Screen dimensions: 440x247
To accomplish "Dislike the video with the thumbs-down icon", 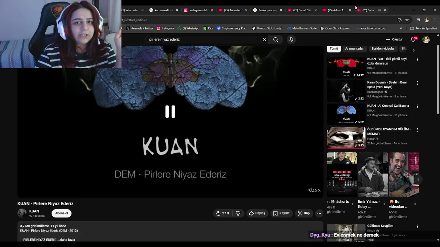I will pyautogui.click(x=238, y=213).
